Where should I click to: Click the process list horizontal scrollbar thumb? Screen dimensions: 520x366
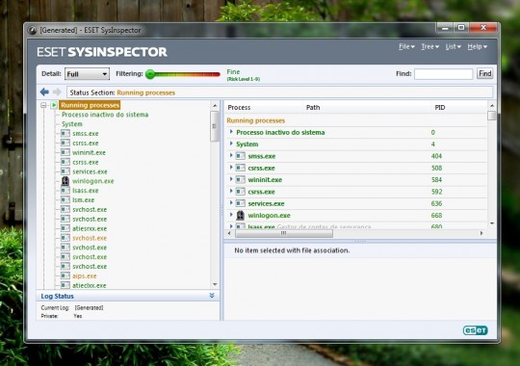click(284, 233)
